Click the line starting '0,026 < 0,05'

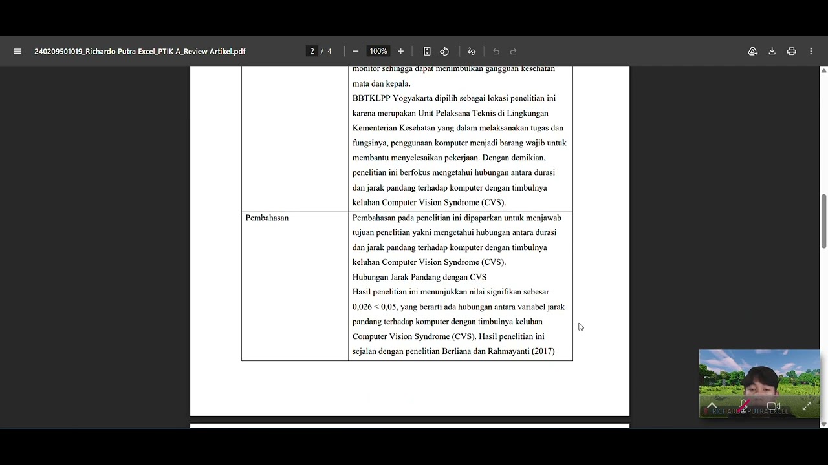(458, 307)
